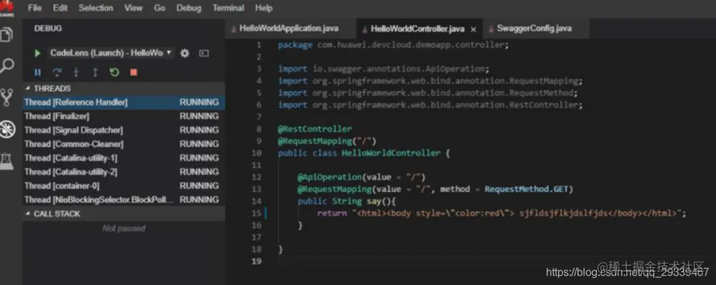Click the 'Not paused' call stack message
The height and width of the screenshot is (285, 716).
pyautogui.click(x=124, y=228)
